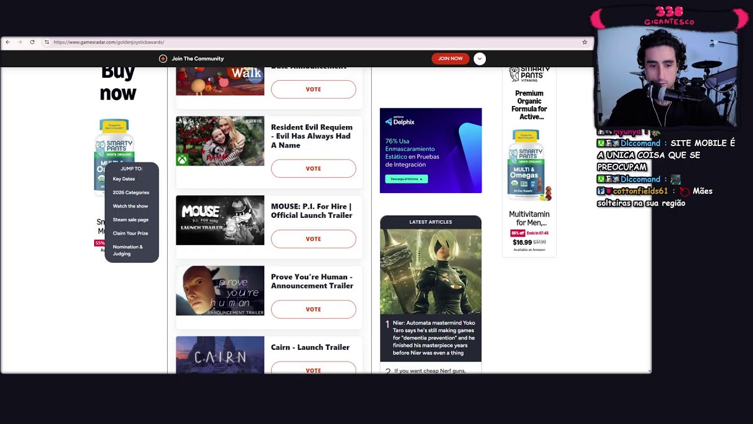This screenshot has width=753, height=424.
Task: Click the GamesRadar URL address field
Action: click(109, 42)
